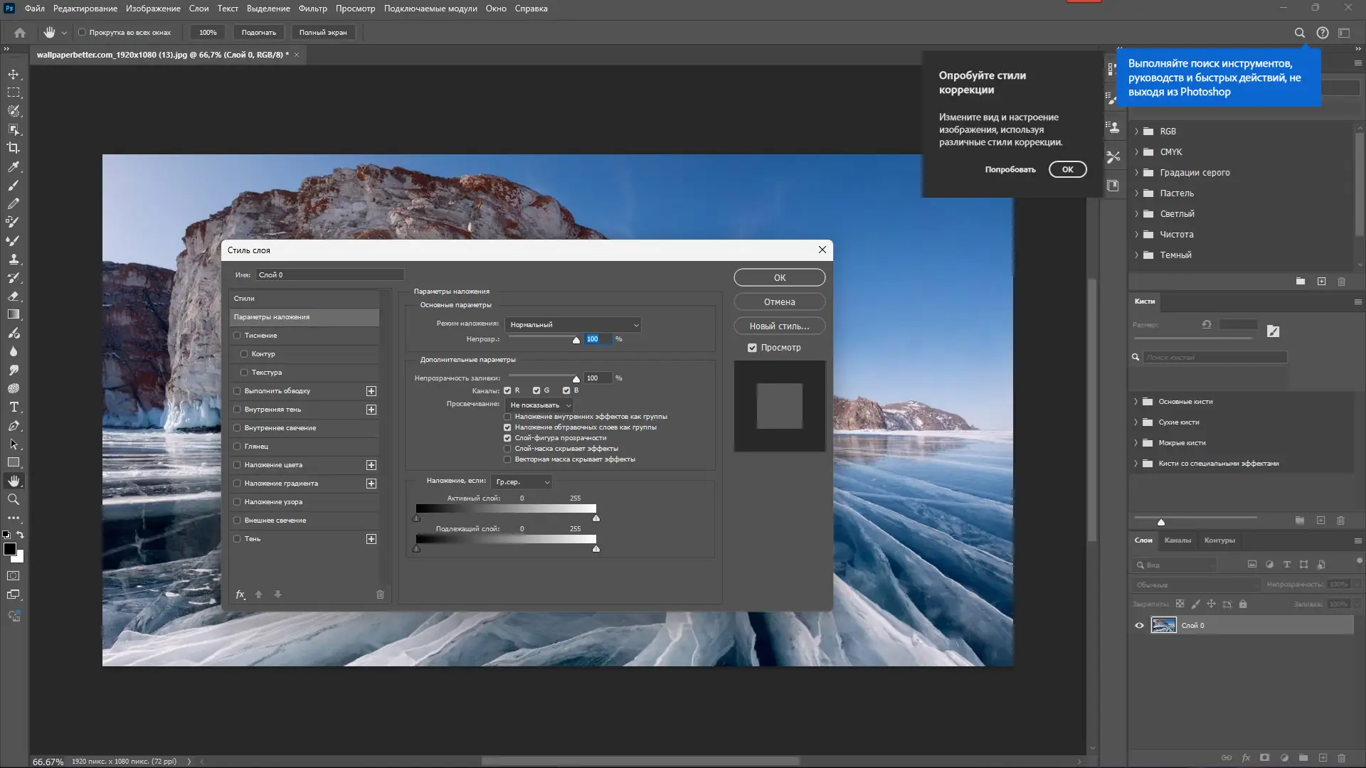Select the Crop tool
The width and height of the screenshot is (1366, 768).
click(14, 148)
